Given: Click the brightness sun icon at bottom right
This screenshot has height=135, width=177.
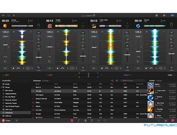Looking at the screenshot, I should (x=159, y=121).
